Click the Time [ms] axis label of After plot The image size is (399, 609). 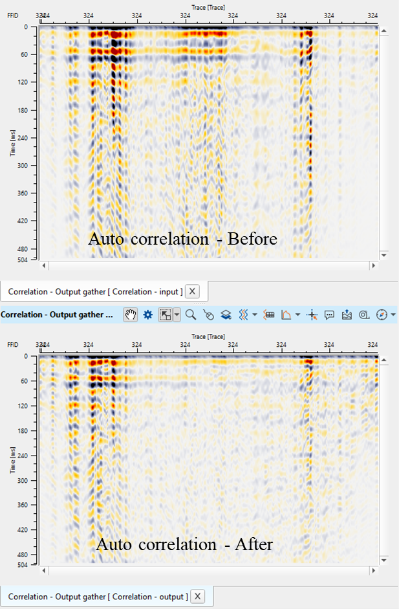point(13,460)
